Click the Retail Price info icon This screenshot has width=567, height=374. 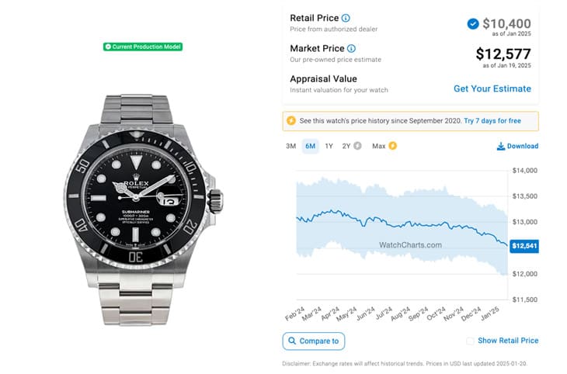[x=346, y=18]
